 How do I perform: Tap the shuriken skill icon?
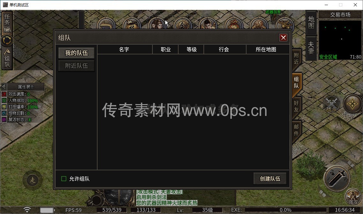pyautogui.click(x=352, y=104)
